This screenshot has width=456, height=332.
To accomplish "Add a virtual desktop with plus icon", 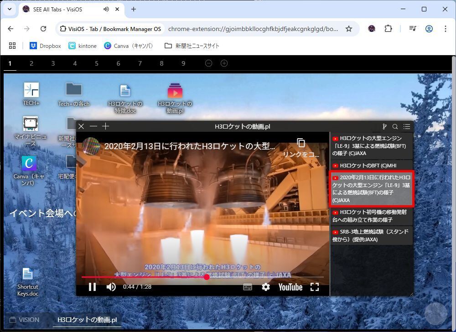I will [224, 63].
